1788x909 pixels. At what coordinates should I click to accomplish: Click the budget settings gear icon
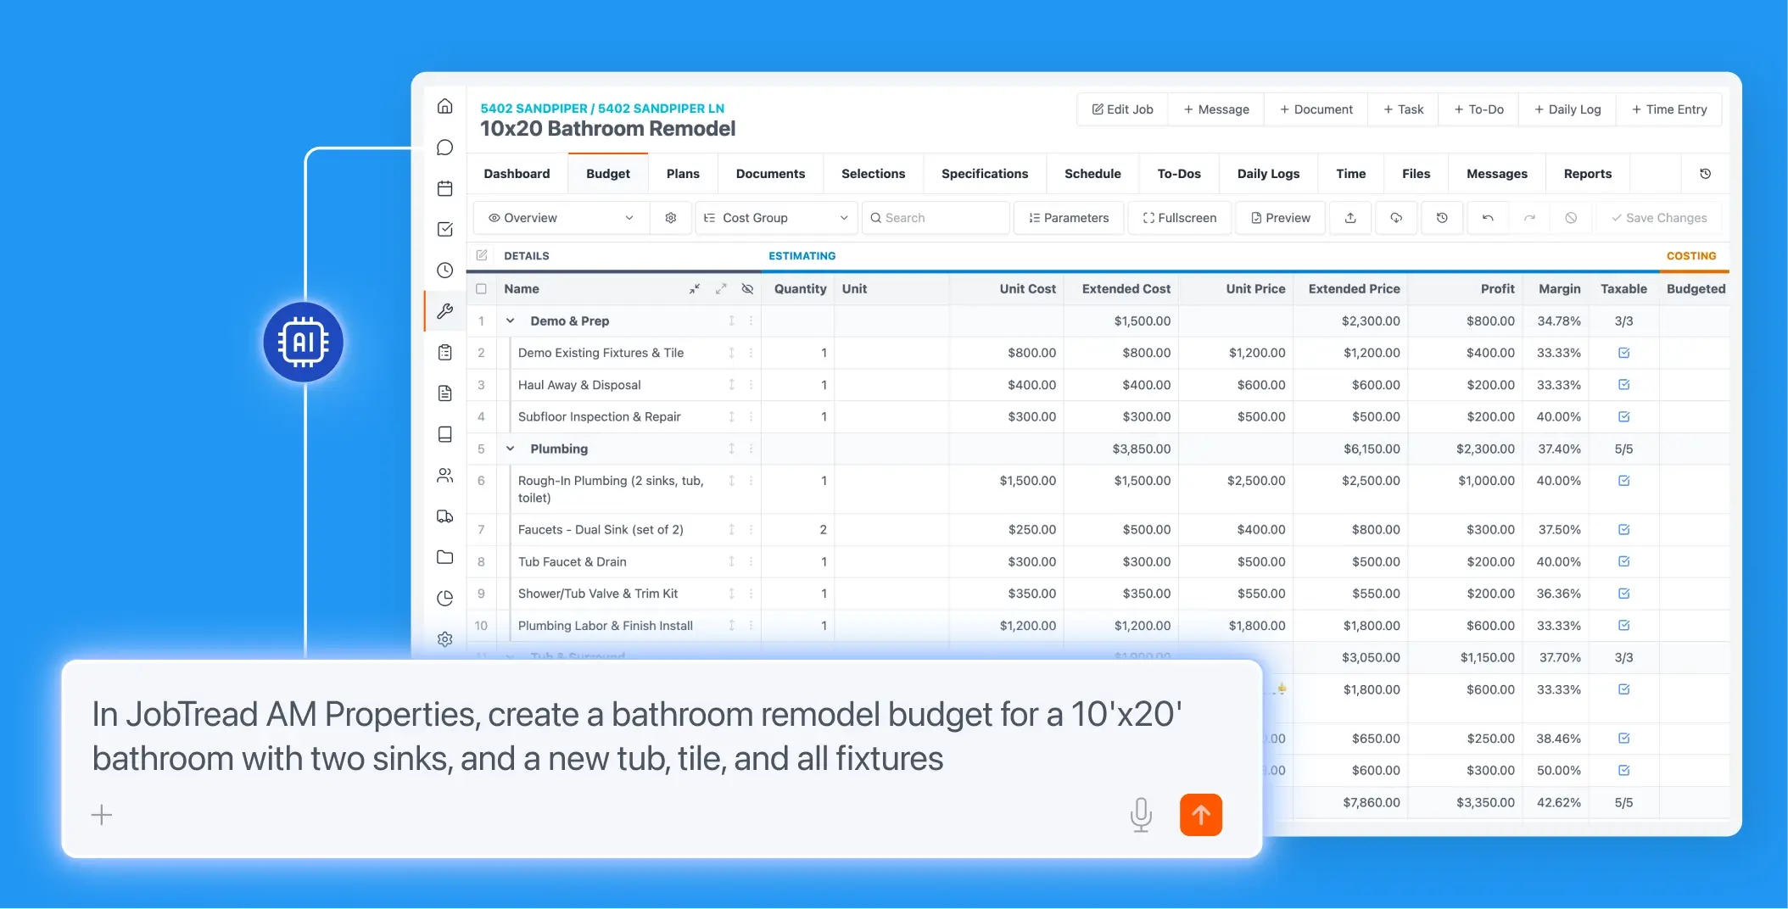[671, 218]
